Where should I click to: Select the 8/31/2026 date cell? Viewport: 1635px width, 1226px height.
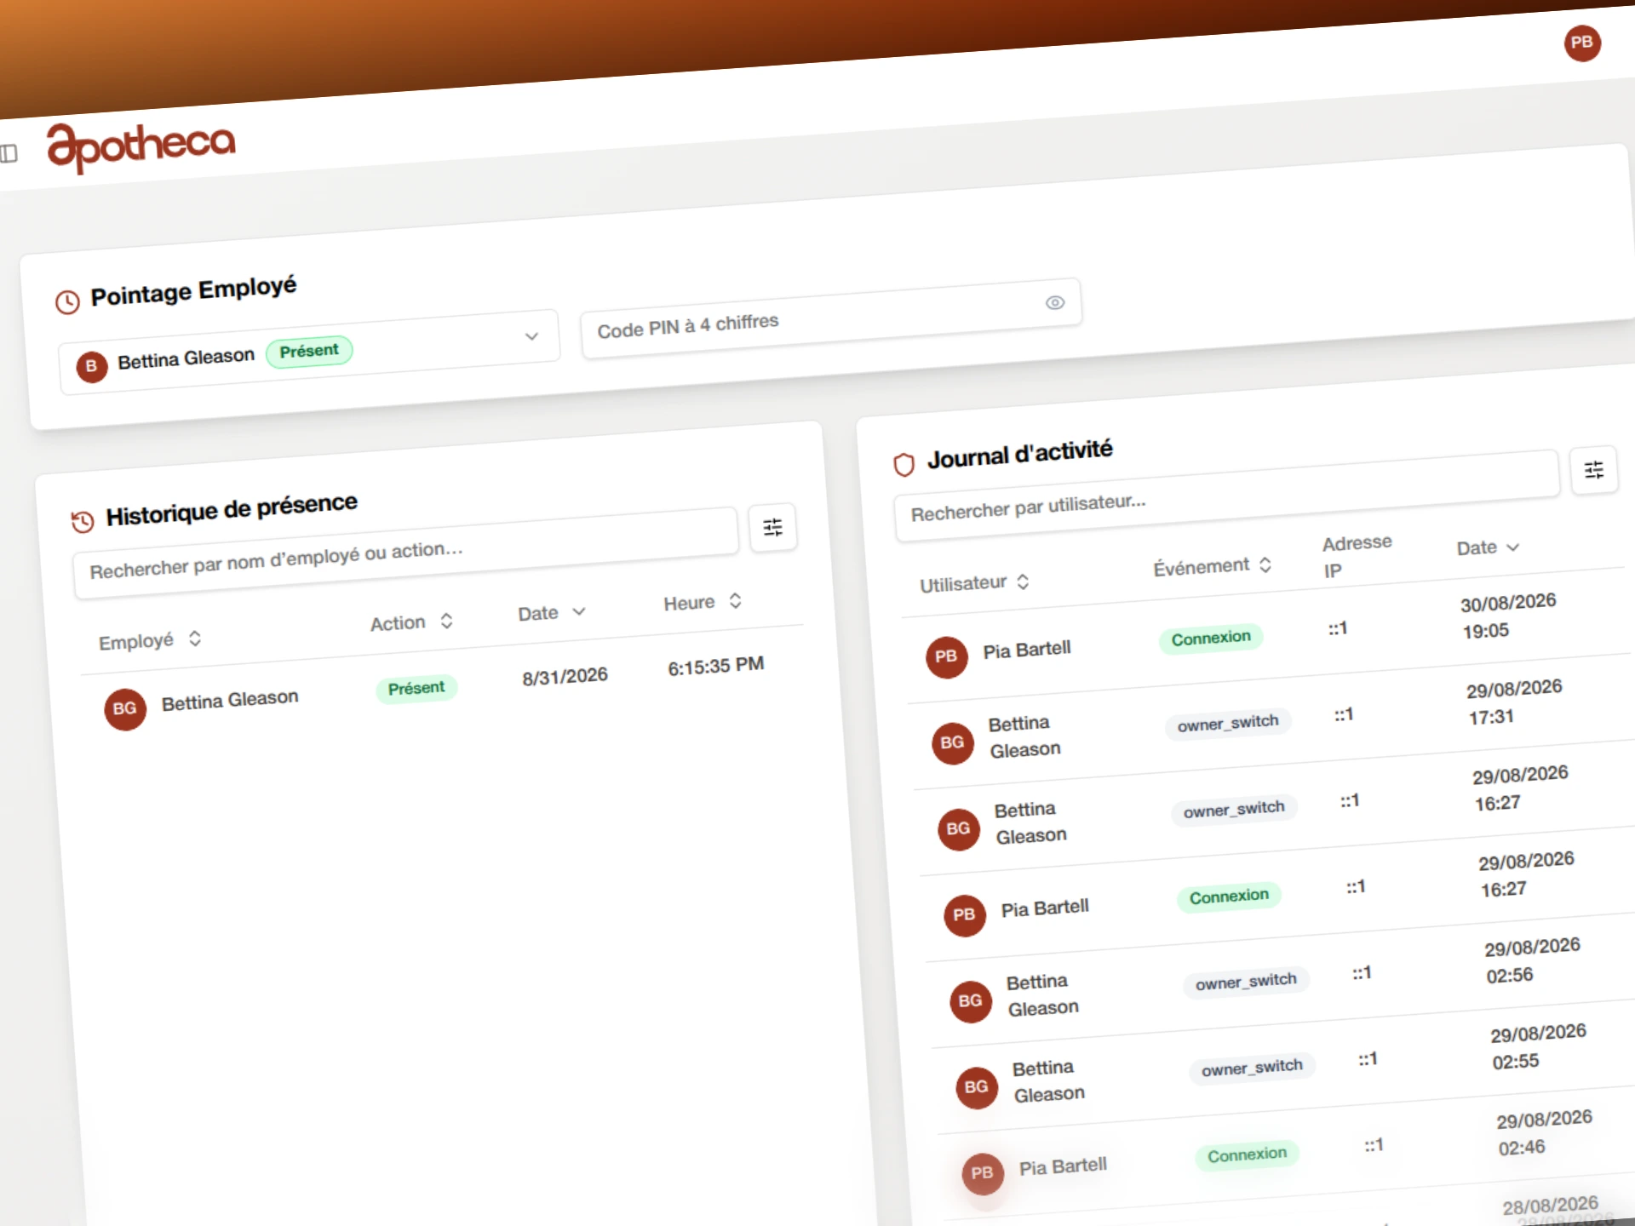click(565, 677)
